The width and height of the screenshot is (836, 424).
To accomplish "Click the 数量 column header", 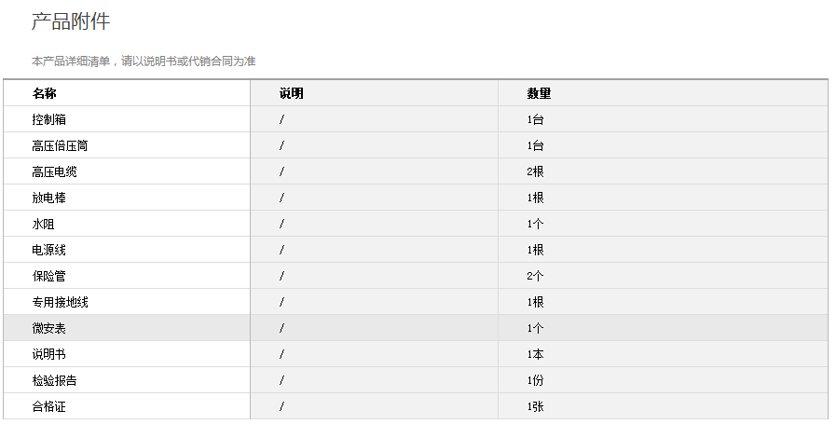I will coord(539,93).
